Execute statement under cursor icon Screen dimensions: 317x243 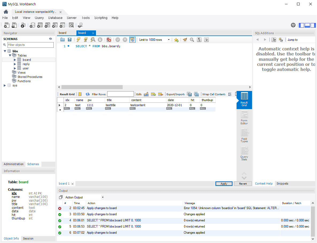click(x=86, y=40)
